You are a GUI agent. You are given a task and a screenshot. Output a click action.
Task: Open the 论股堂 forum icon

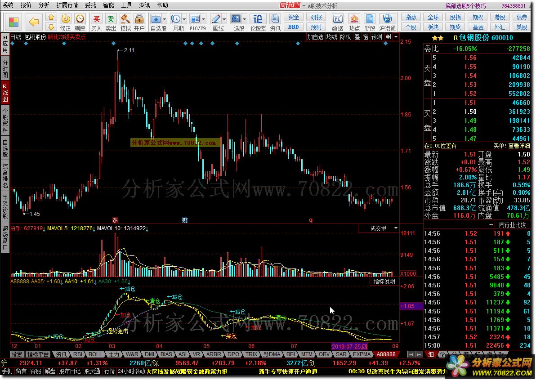pos(258,22)
